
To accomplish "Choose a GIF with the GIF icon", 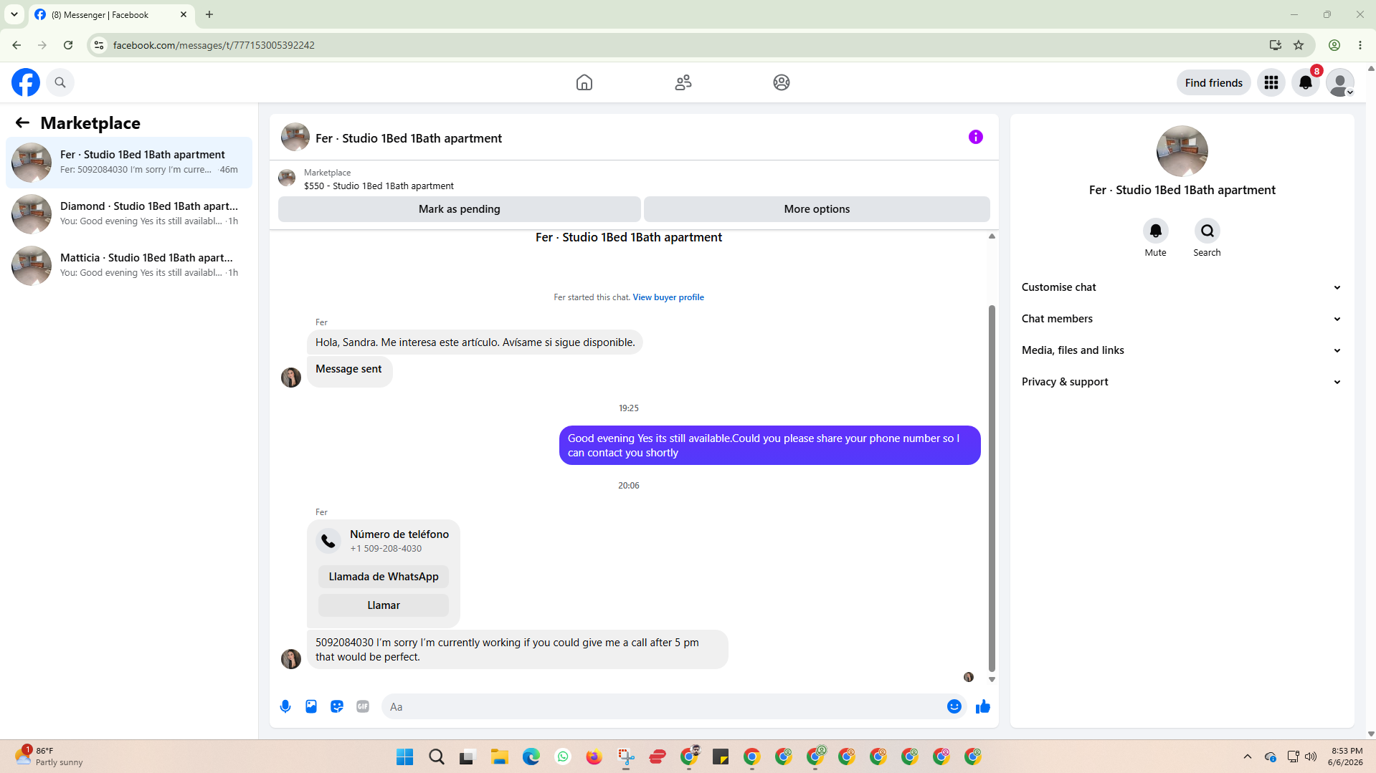I will (363, 706).
